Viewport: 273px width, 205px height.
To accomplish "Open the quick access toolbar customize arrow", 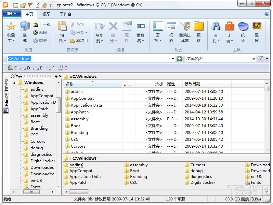I will tap(50, 6).
